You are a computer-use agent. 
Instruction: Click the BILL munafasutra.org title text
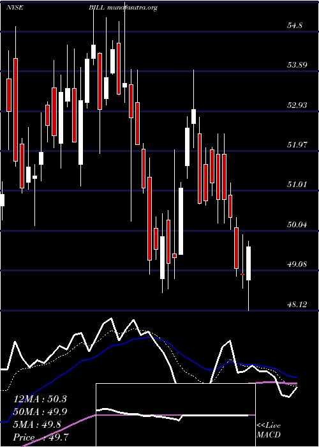click(x=123, y=8)
